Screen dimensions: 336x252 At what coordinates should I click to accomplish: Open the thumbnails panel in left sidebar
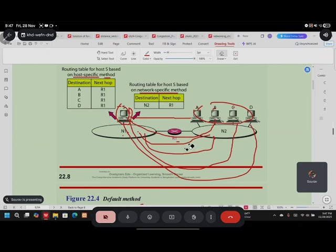click(6, 80)
